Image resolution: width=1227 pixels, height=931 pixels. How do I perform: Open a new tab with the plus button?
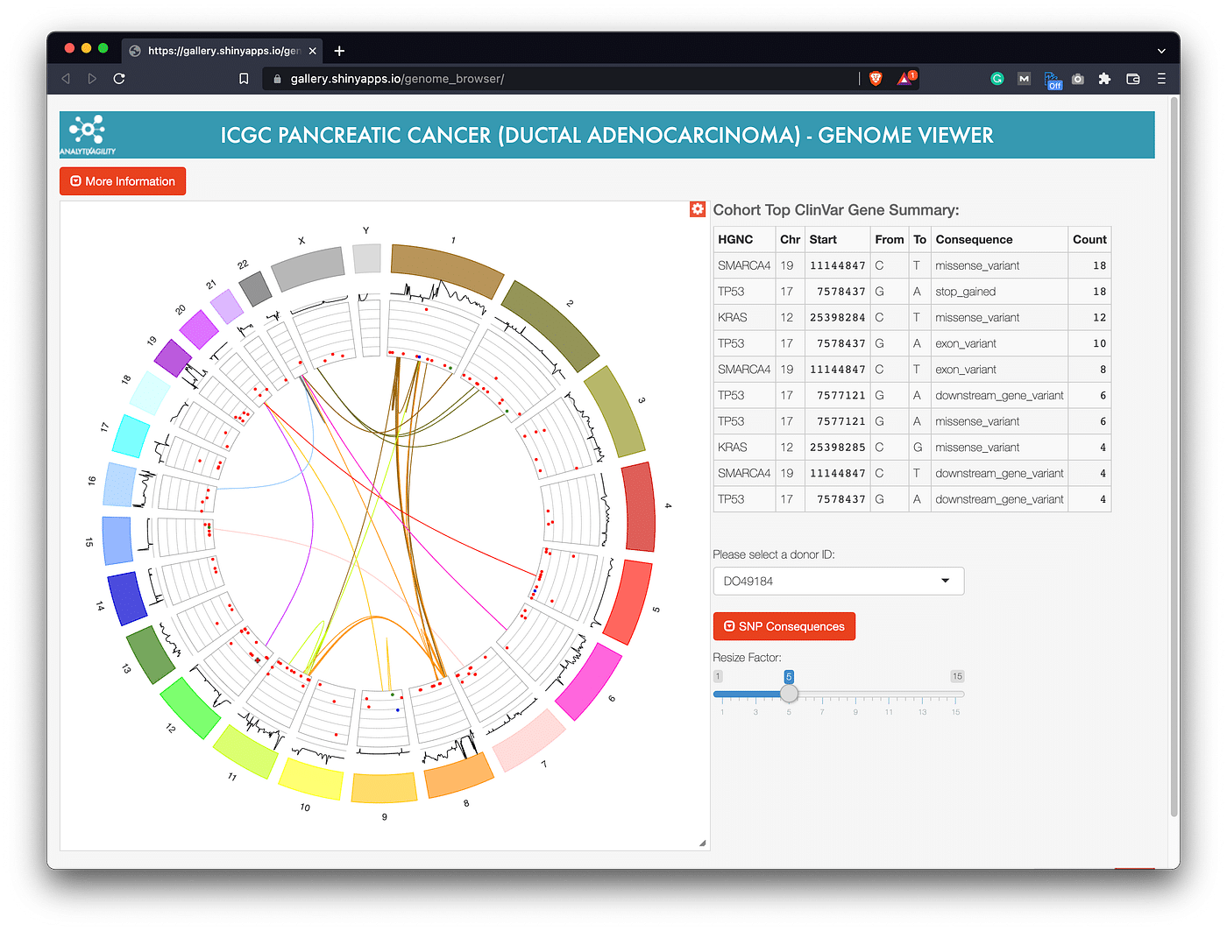point(339,51)
